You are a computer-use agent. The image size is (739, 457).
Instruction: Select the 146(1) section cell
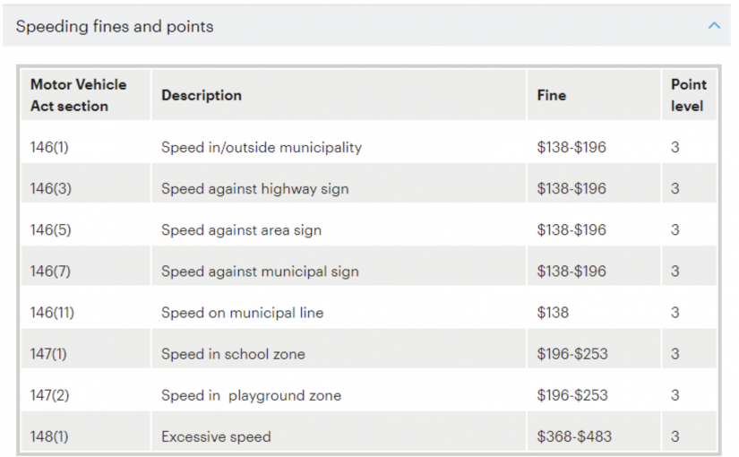pyautogui.click(x=49, y=147)
